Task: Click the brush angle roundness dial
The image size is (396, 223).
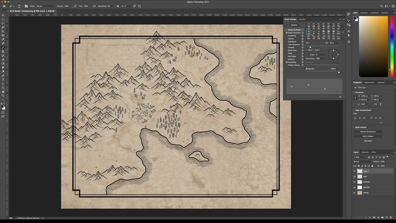Action: (334, 55)
